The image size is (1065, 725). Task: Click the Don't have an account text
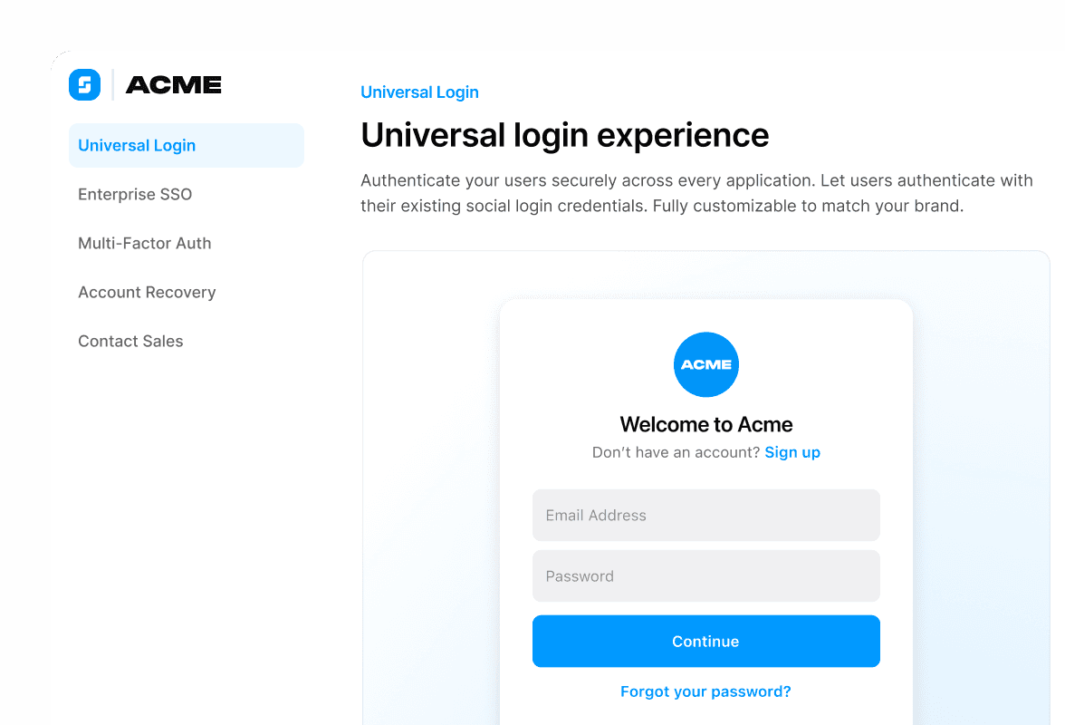[x=676, y=452]
